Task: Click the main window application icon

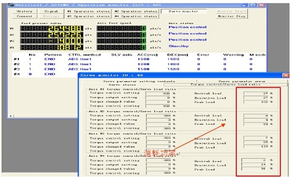Action: [x=11, y=5]
